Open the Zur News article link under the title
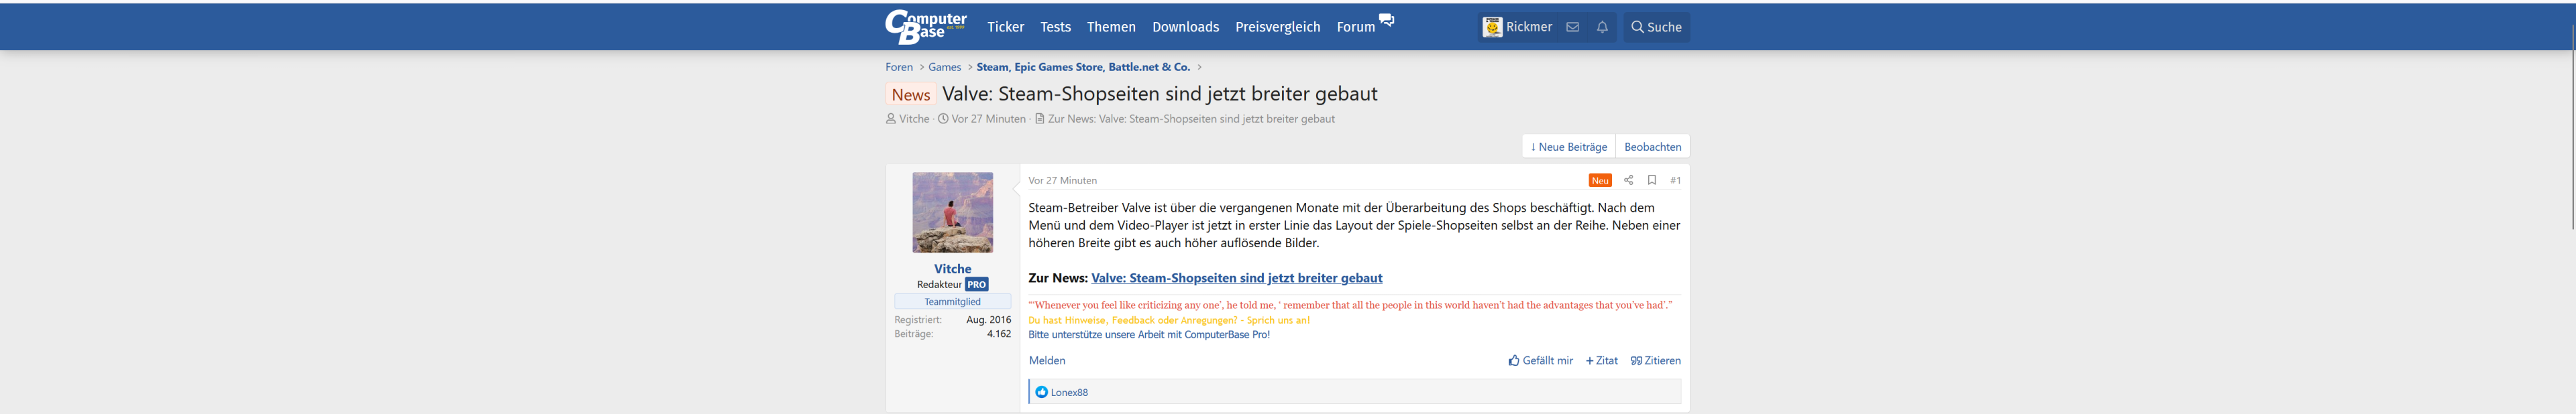The height and width of the screenshot is (414, 2576). pyautogui.click(x=1191, y=119)
